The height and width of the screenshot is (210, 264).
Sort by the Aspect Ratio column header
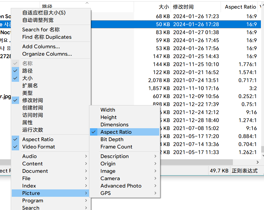pos(240,7)
